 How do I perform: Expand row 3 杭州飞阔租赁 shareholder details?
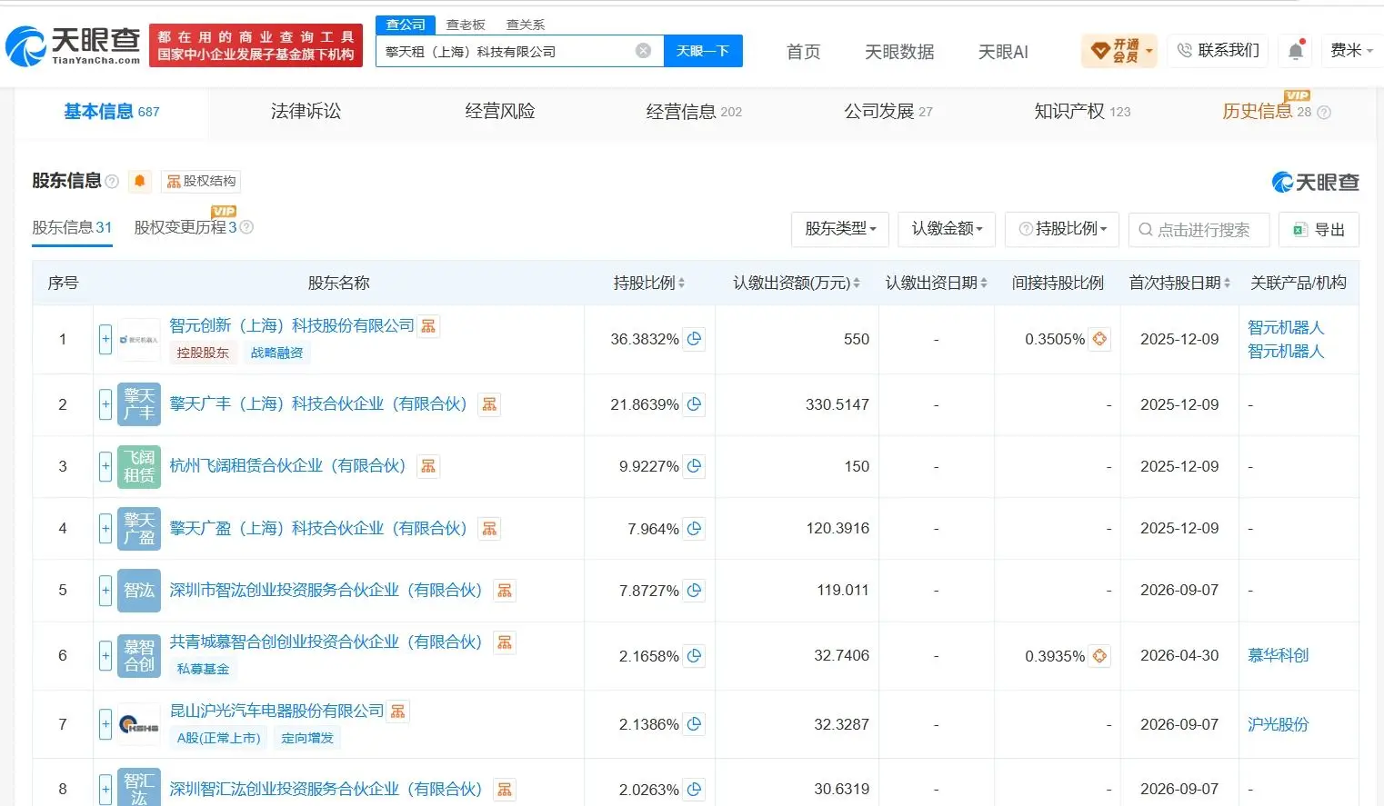[x=105, y=466]
